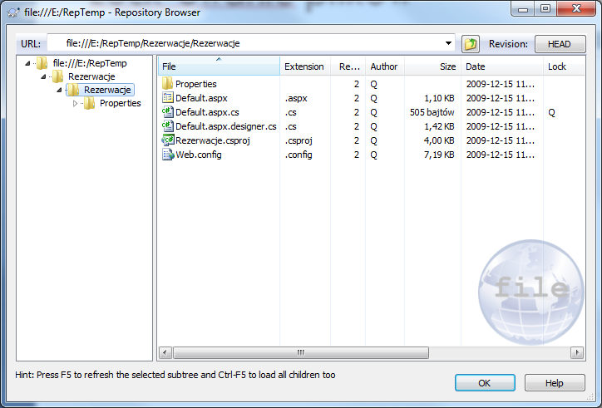
Task: Collapse the first-level Rezerwacje tree node
Action: coord(43,76)
